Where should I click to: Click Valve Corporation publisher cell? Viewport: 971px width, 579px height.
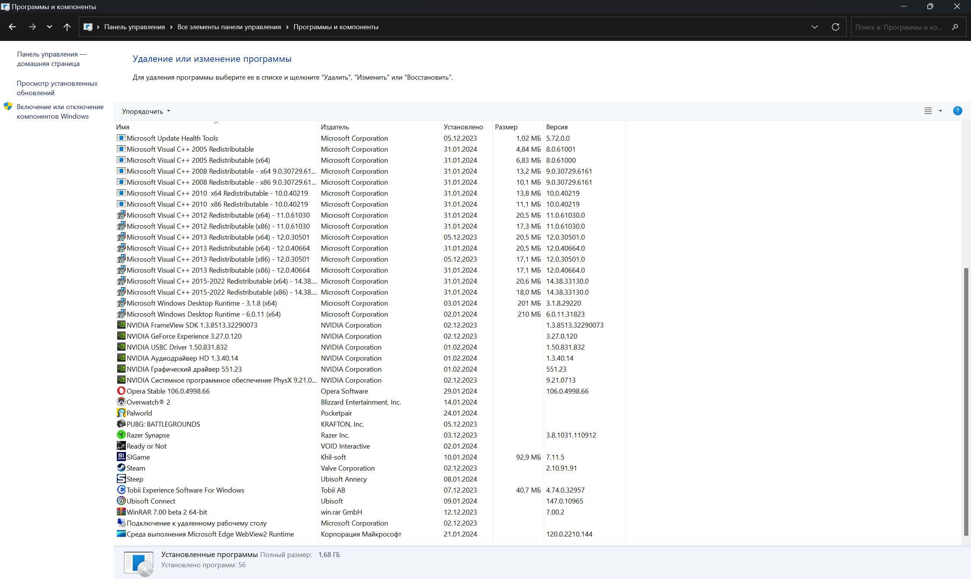[348, 468]
